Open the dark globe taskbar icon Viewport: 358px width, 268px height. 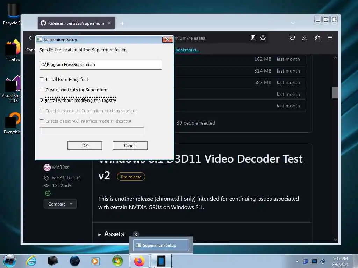(x=74, y=261)
